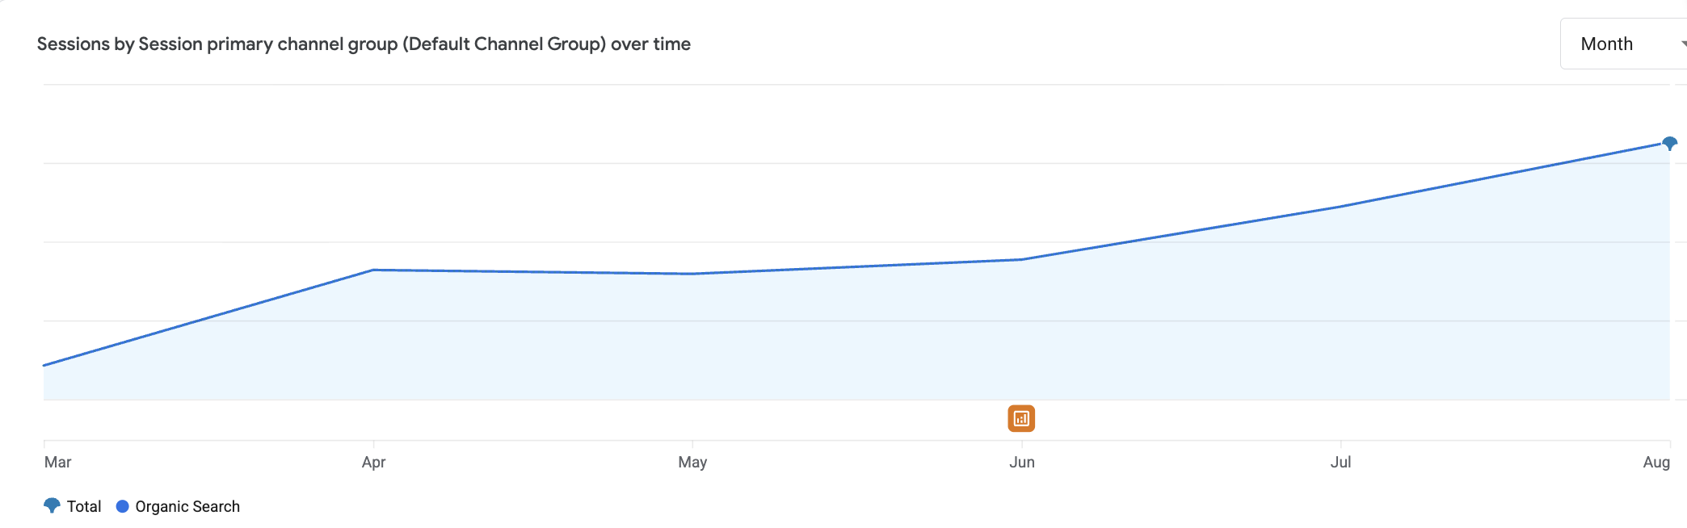Select the line vertex above Jun
This screenshot has height=528, width=1687.
[x=1022, y=259]
